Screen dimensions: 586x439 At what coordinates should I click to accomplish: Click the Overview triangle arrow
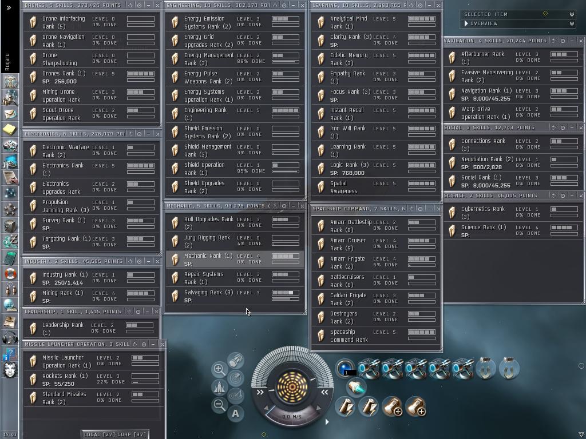pos(466,23)
